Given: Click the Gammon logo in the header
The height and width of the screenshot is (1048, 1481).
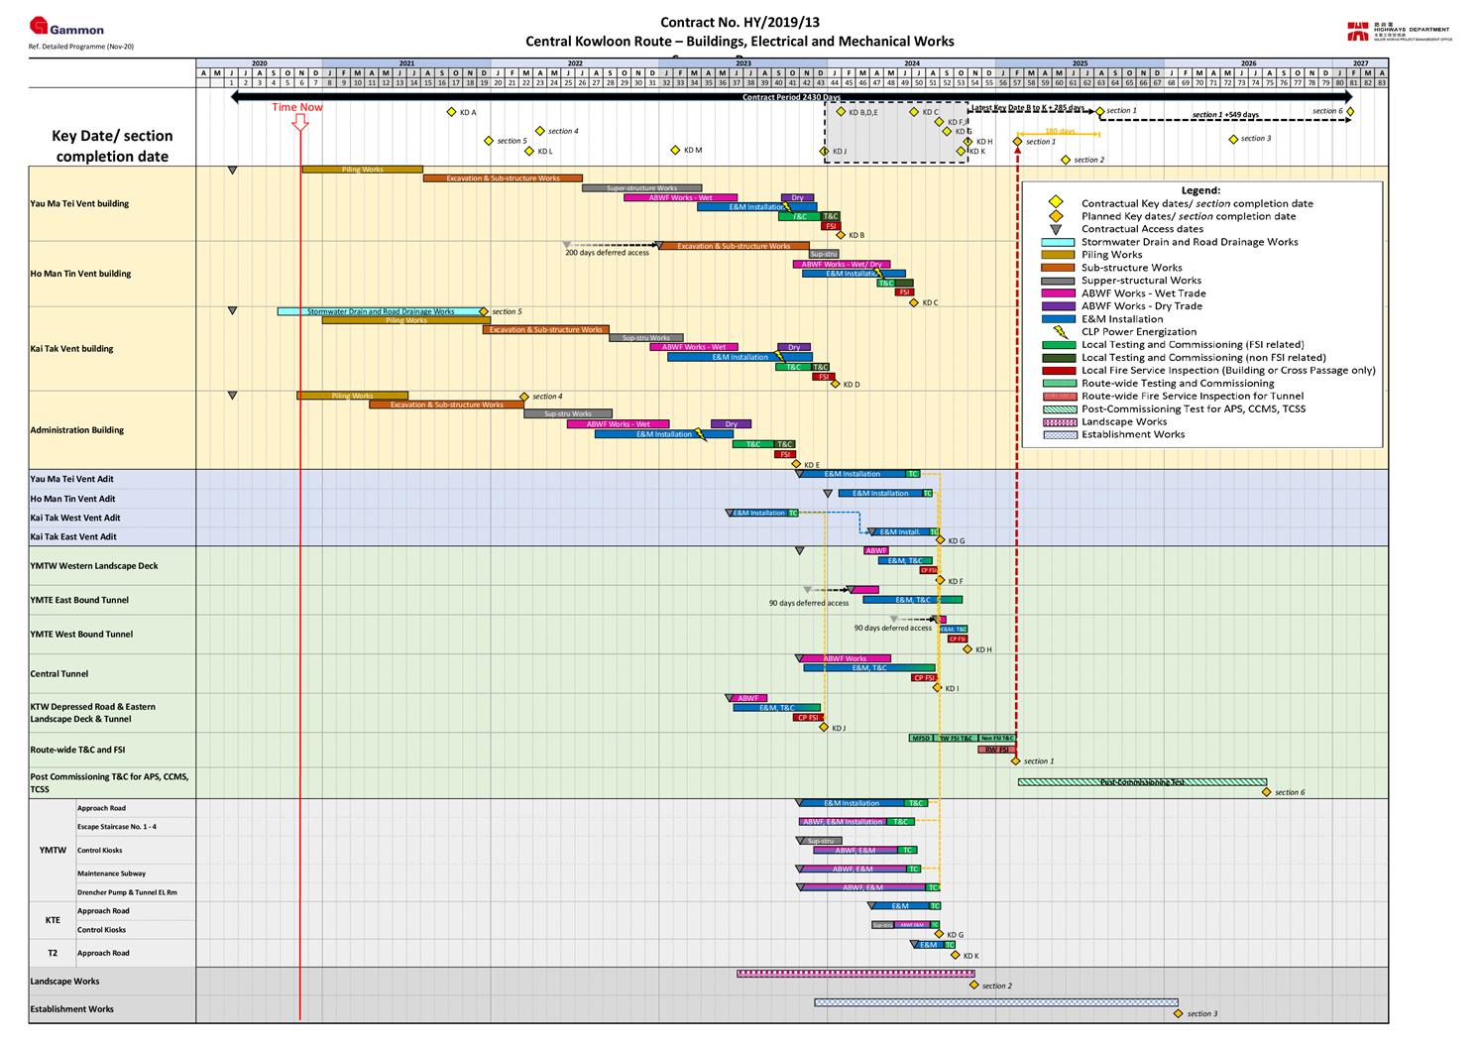Looking at the screenshot, I should [67, 29].
